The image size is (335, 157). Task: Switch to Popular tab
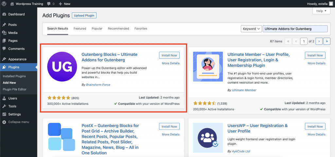[x=97, y=29]
